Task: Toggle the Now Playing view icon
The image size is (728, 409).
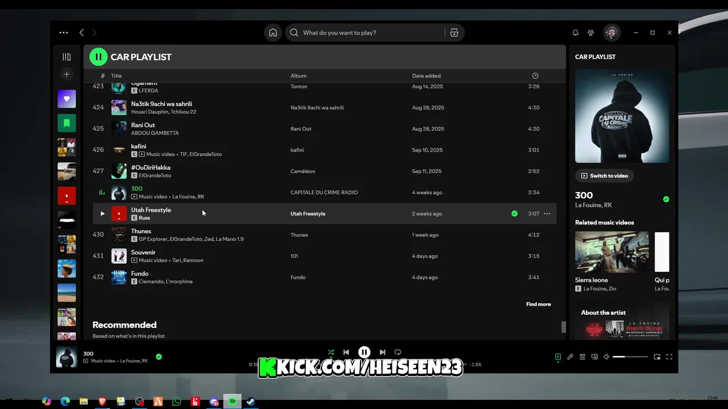Action: (x=558, y=357)
